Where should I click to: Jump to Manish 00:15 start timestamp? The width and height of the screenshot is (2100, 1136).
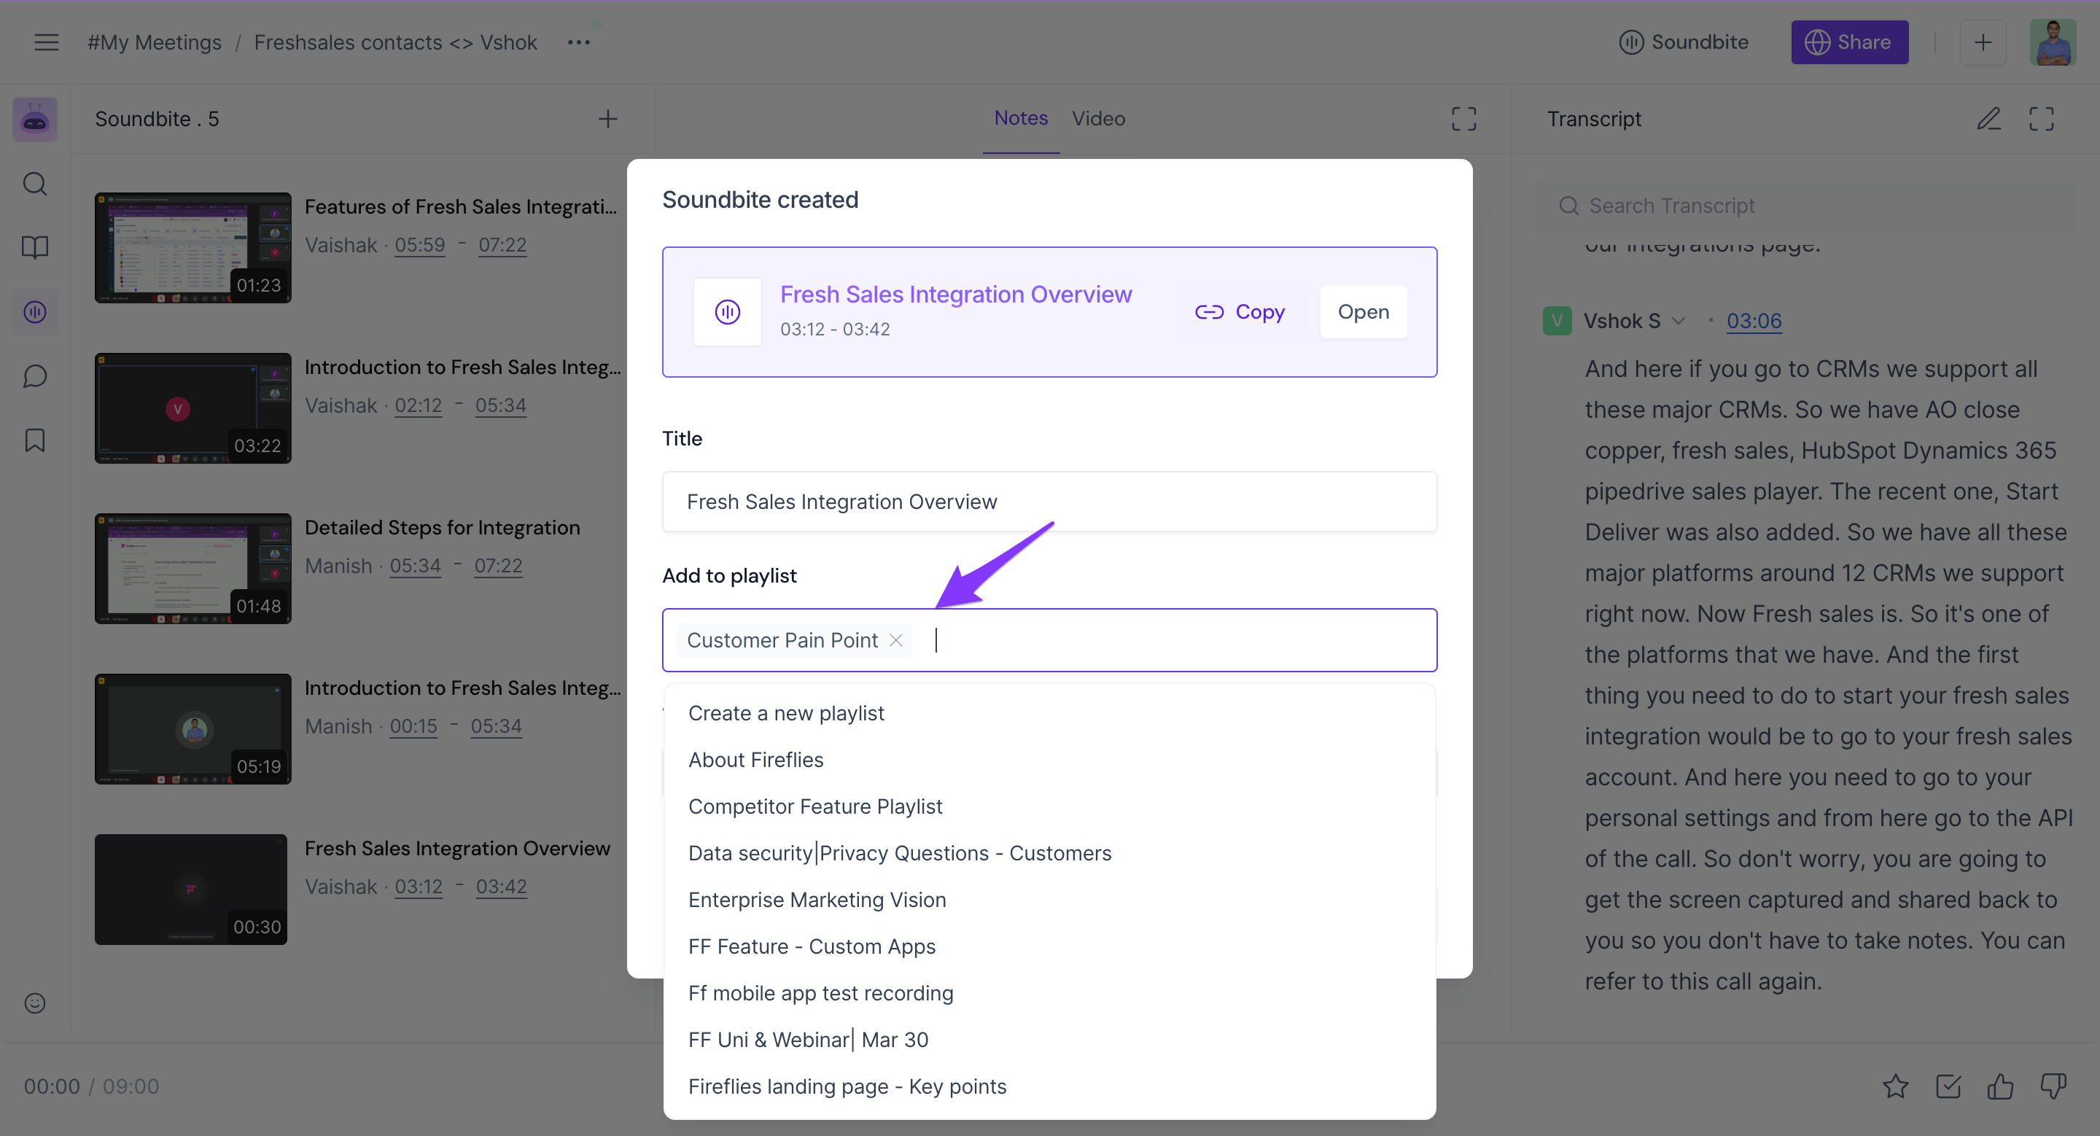click(x=413, y=726)
